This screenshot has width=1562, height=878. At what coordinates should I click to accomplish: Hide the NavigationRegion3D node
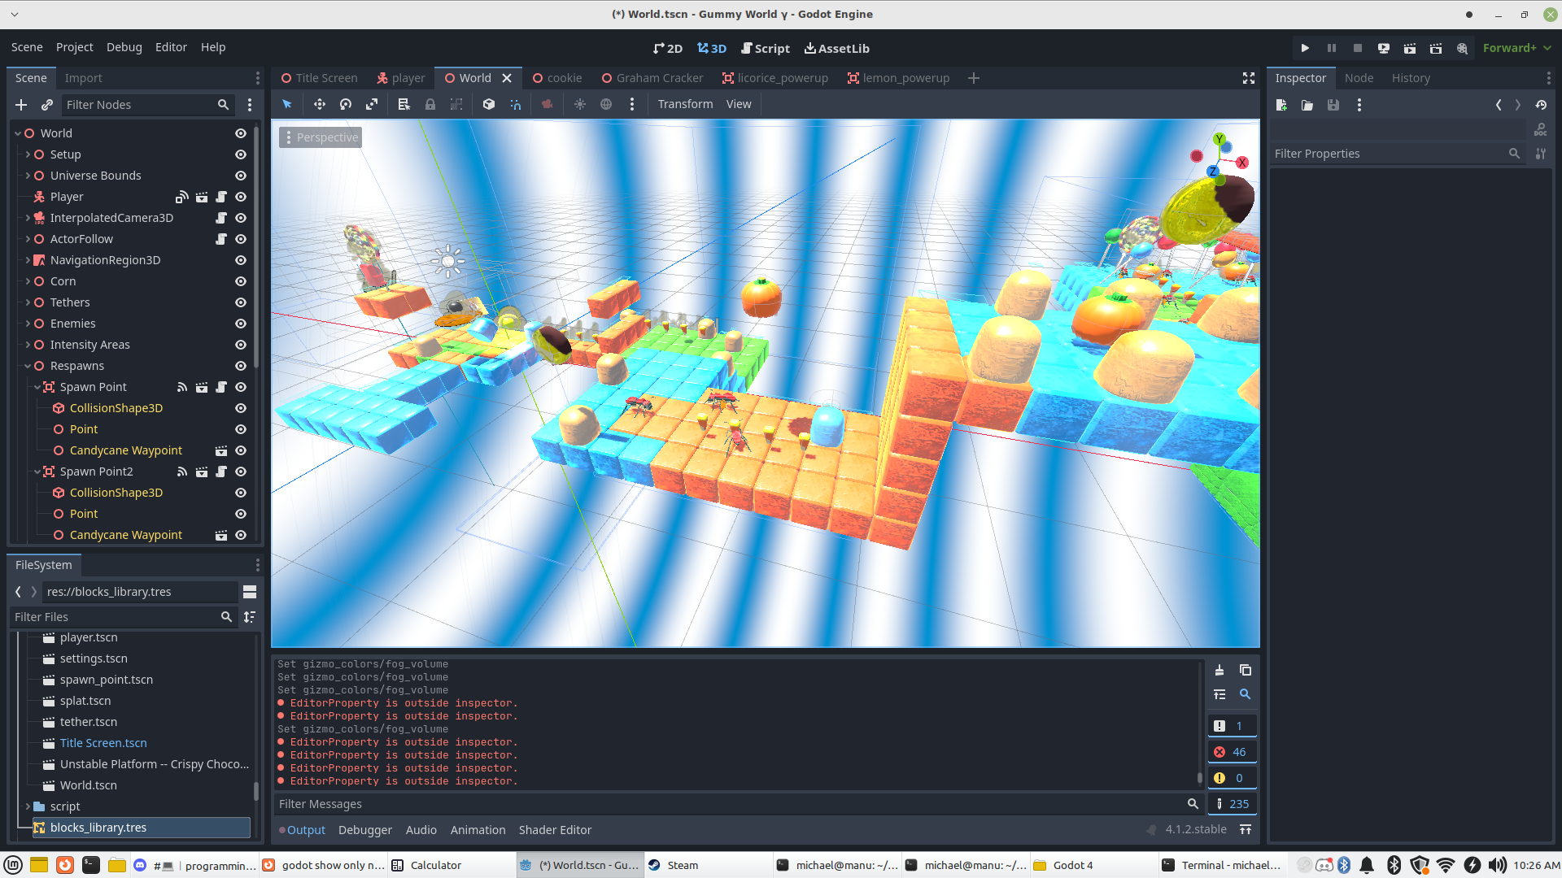241,260
